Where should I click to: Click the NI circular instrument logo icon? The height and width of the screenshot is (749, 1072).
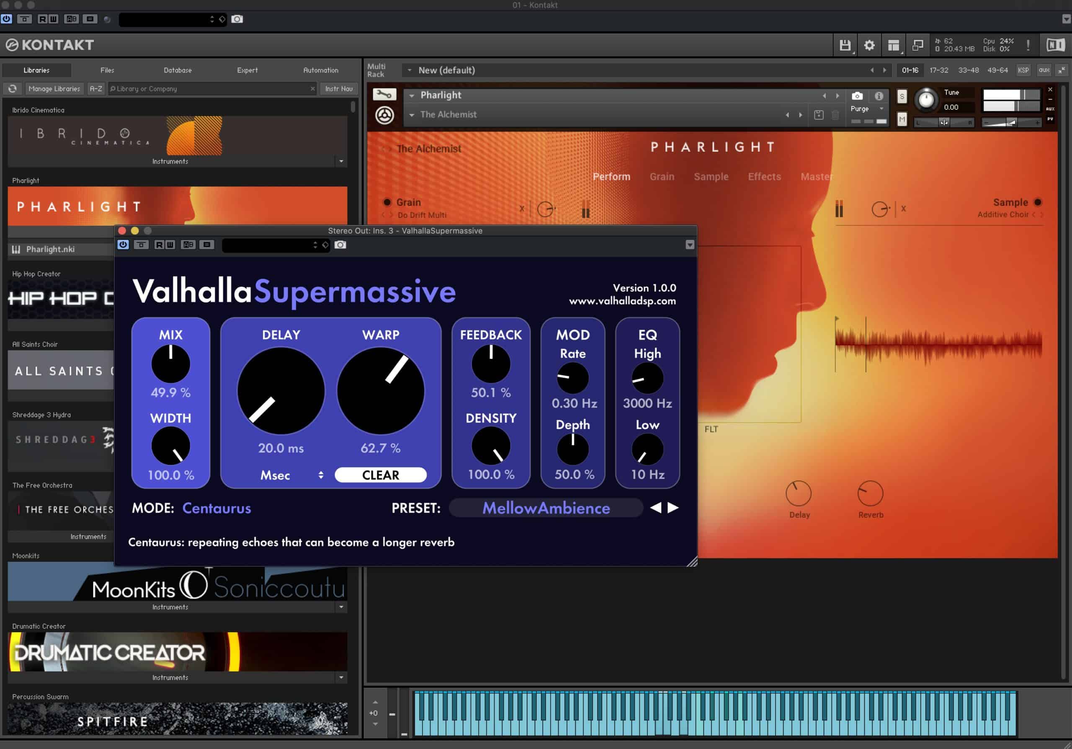tap(384, 115)
